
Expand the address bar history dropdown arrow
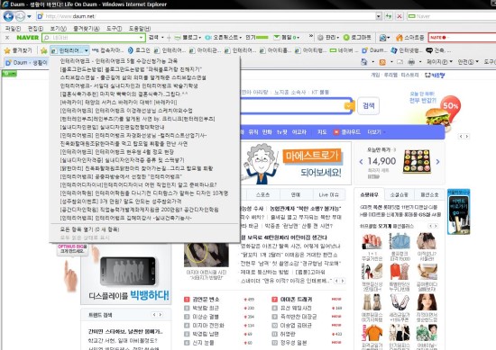click(x=379, y=16)
